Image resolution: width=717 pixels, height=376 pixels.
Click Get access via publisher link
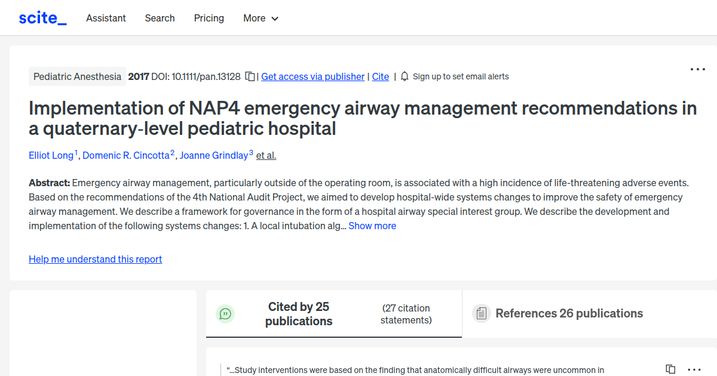(x=312, y=76)
